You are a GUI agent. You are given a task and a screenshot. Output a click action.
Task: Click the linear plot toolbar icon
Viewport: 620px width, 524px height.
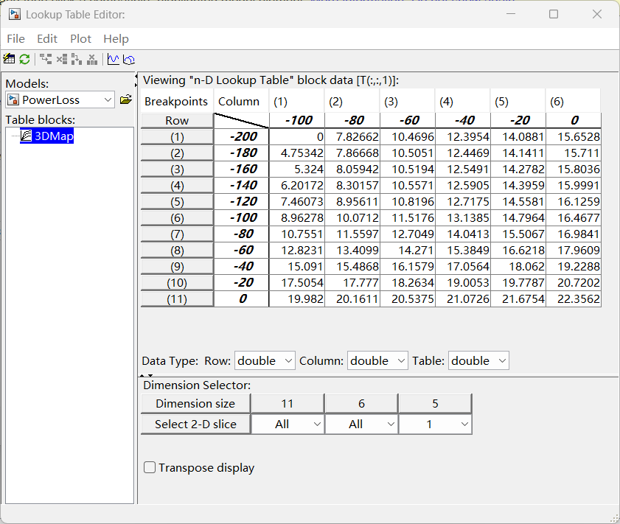click(113, 59)
